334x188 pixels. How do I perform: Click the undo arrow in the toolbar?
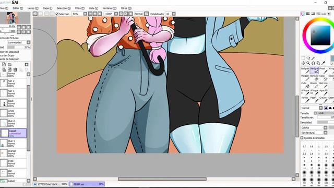click(35, 14)
